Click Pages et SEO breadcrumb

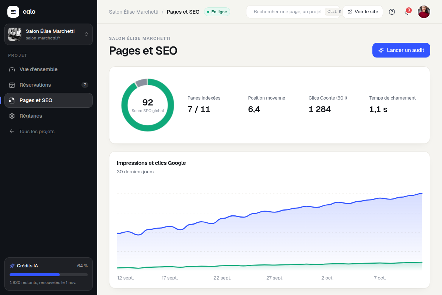183,12
